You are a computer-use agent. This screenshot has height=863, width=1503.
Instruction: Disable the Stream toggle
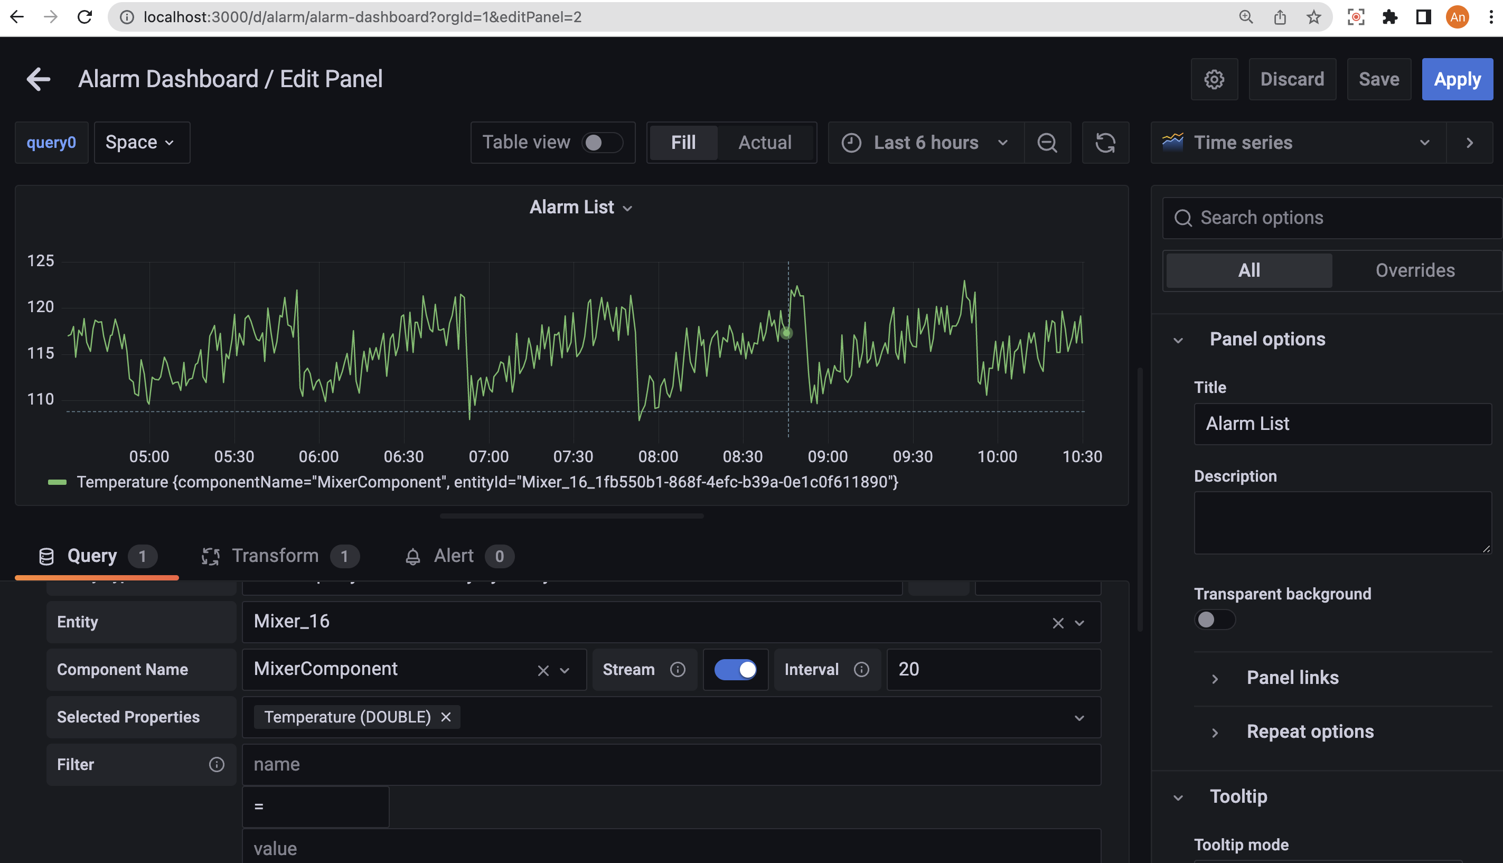(x=736, y=669)
